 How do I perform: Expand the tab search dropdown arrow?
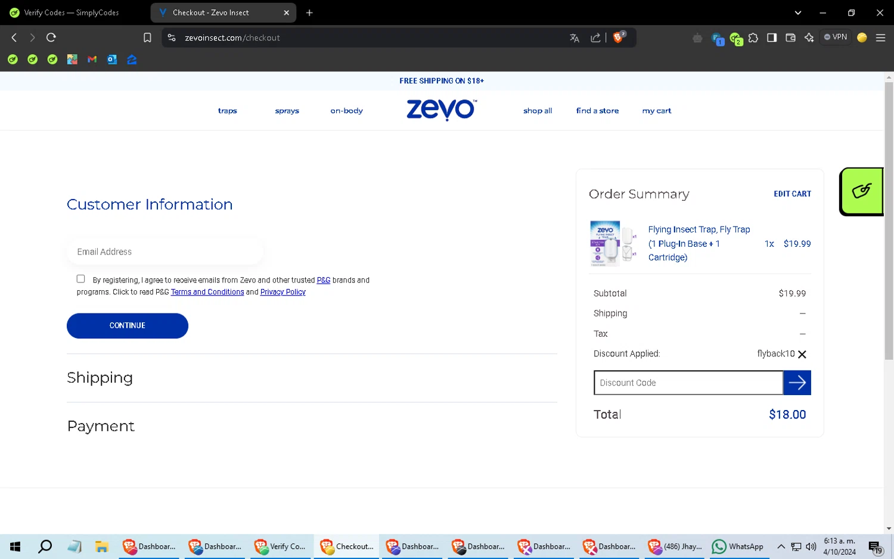point(797,13)
